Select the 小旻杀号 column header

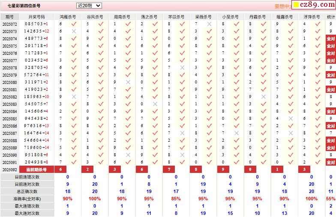click(x=231, y=17)
